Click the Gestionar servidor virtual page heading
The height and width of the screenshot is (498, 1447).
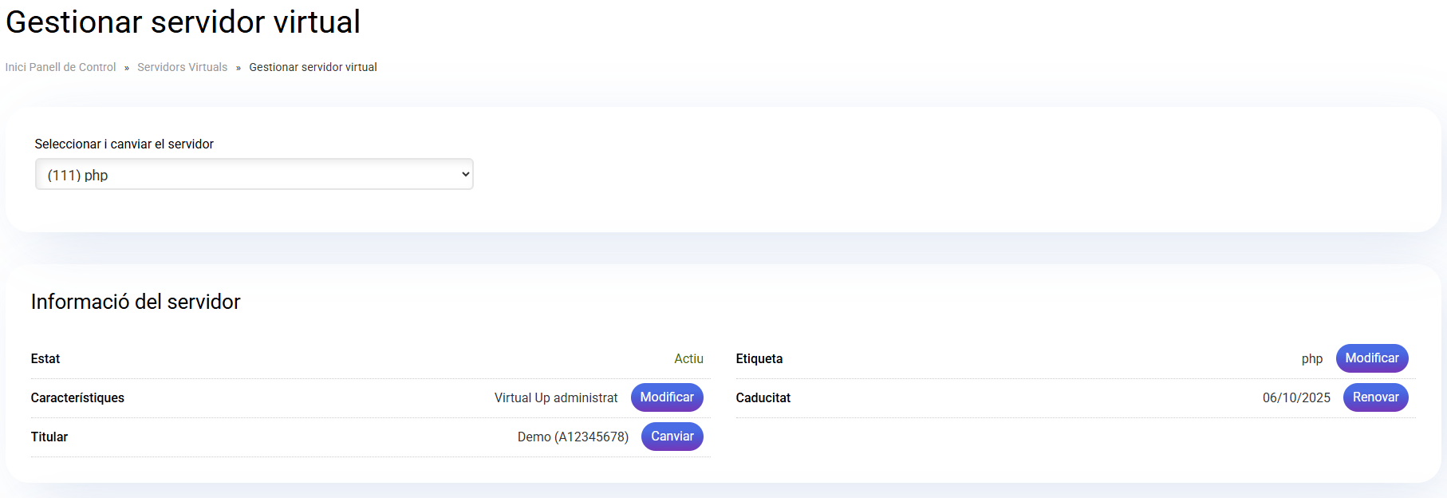[x=183, y=22]
